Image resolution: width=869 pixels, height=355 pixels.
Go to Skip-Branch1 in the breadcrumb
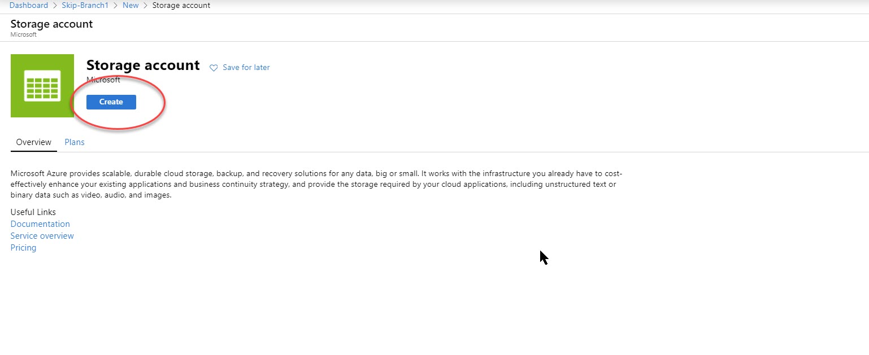click(85, 5)
